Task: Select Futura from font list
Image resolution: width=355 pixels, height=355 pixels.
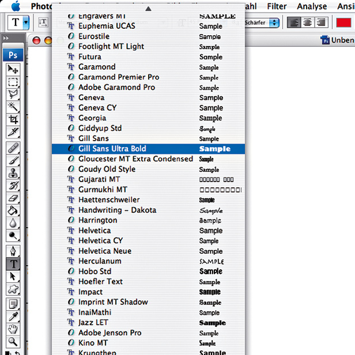Action: click(x=148, y=56)
